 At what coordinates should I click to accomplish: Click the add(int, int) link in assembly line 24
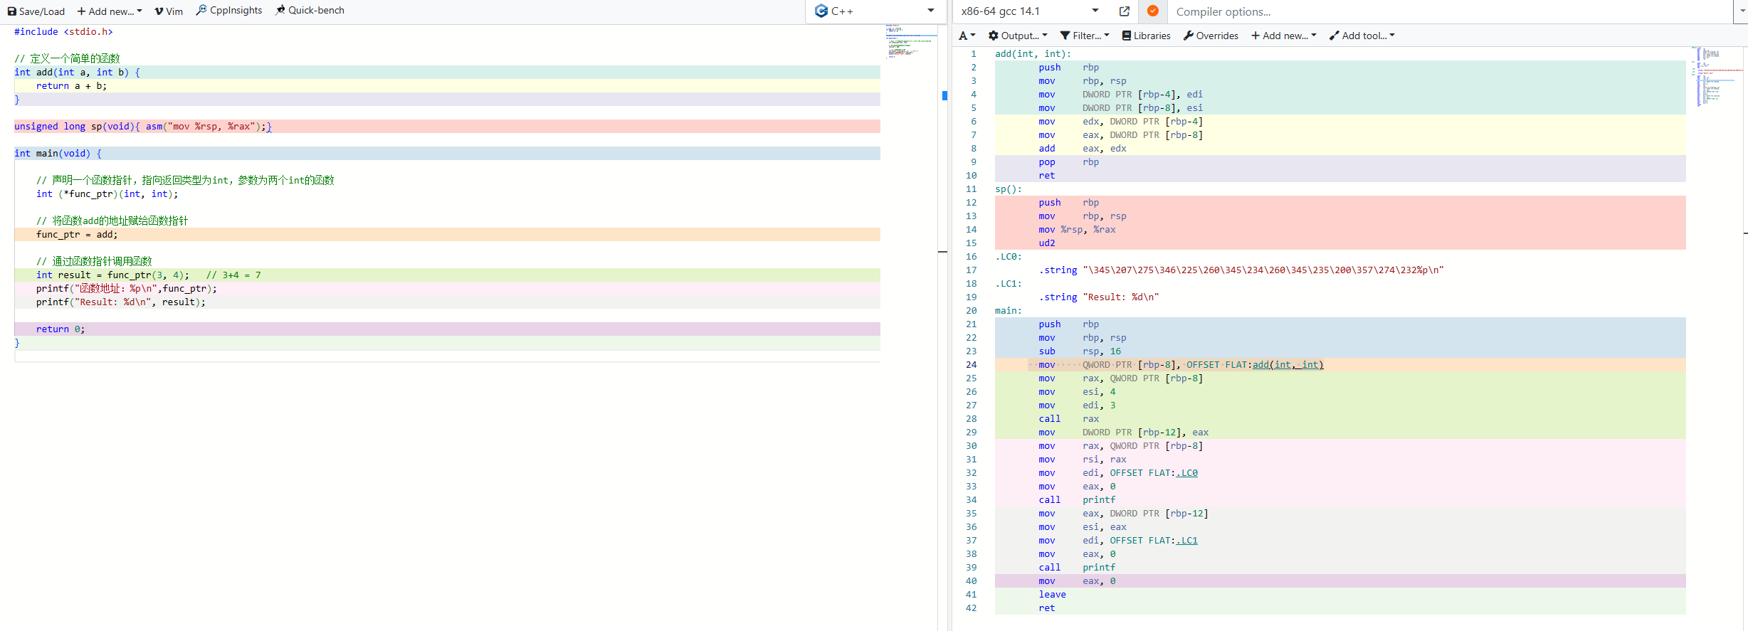point(1288,365)
